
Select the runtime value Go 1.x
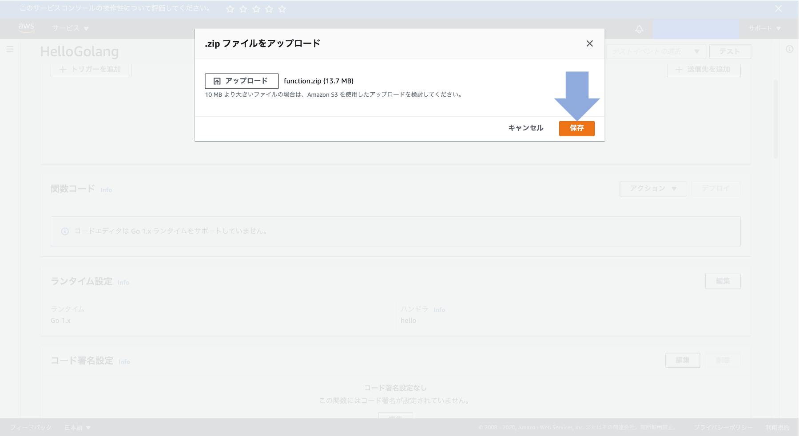60,321
